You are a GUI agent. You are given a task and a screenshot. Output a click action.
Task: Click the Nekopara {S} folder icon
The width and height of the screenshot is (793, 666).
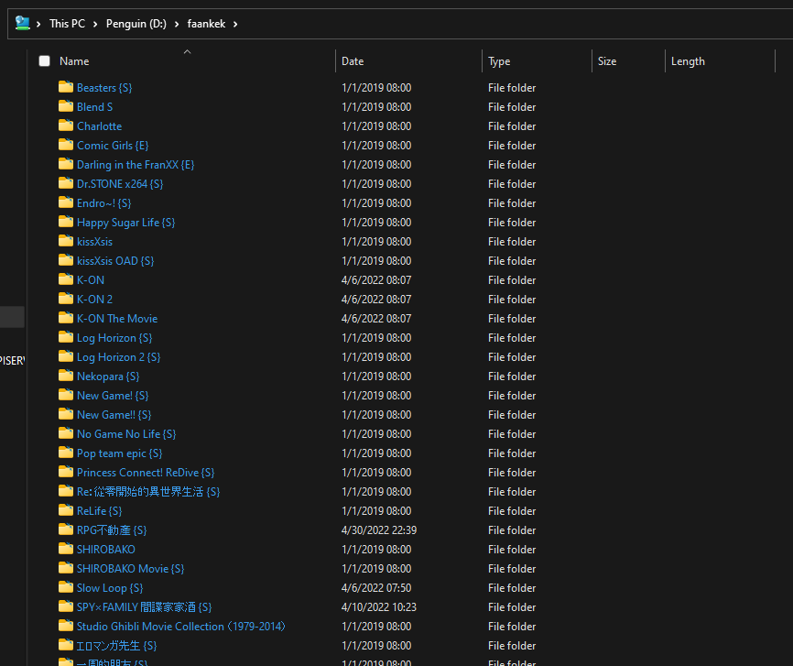66,376
